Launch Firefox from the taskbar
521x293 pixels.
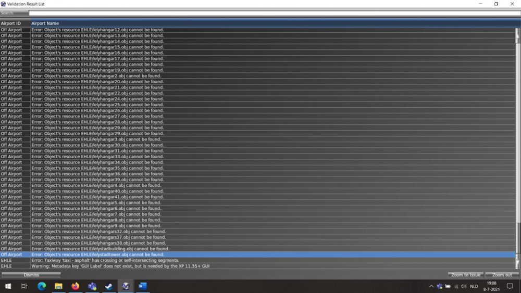point(75,286)
